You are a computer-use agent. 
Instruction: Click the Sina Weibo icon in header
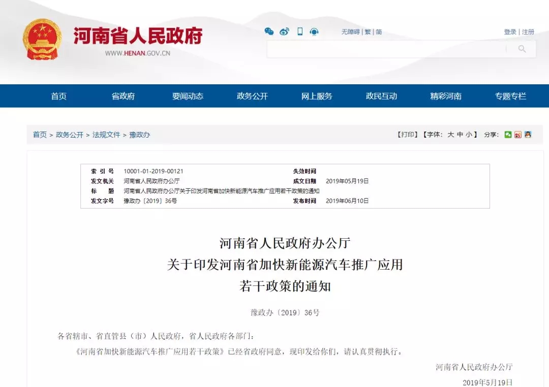[285, 31]
